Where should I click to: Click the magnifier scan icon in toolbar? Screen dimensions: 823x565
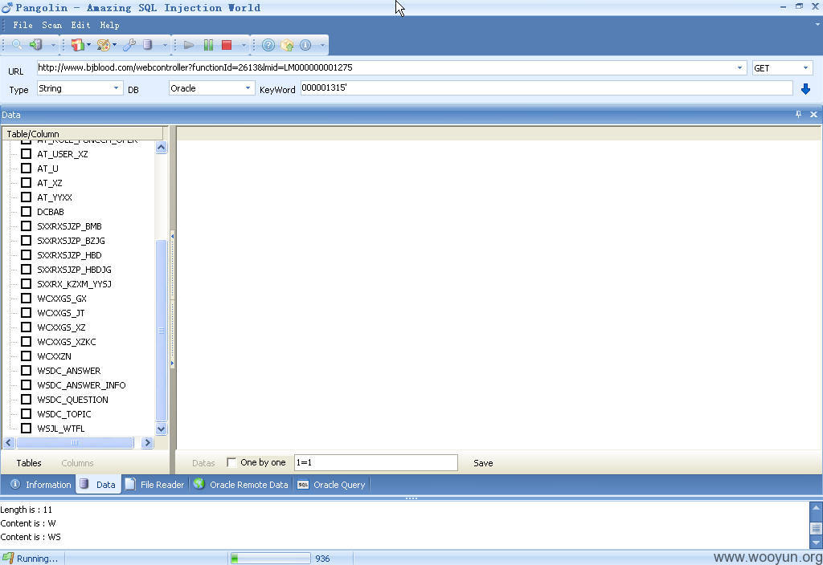pyautogui.click(x=17, y=45)
